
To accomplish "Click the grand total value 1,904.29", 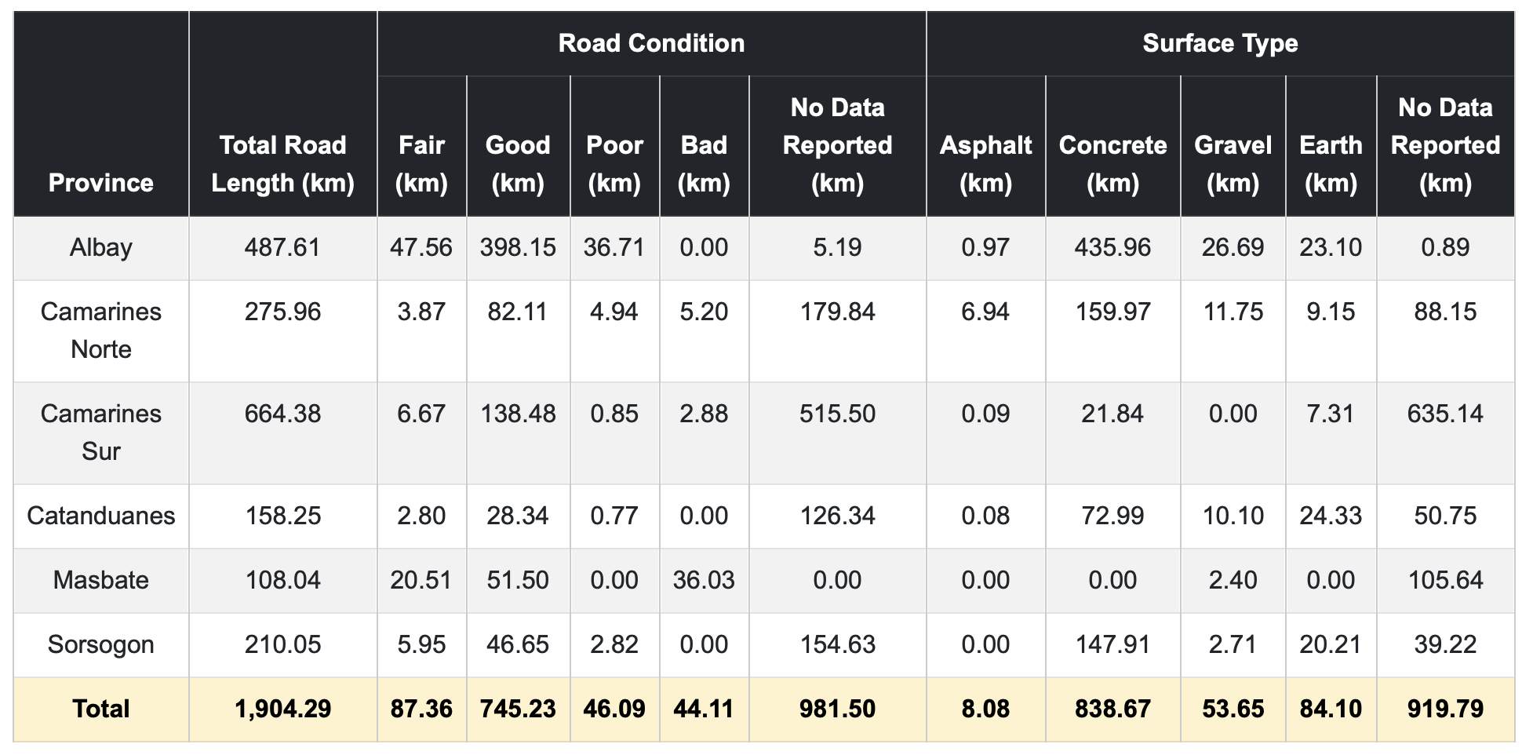I will 282,709.
